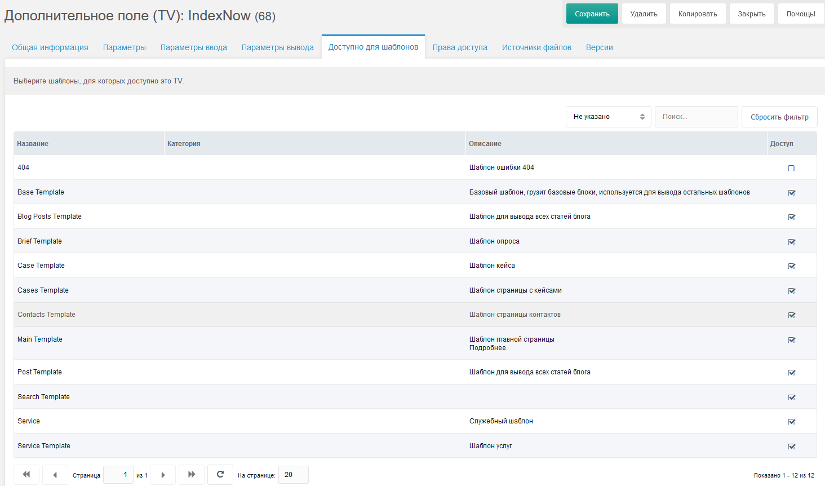This screenshot has width=825, height=486.
Task: Select the Search Template name
Action: pyautogui.click(x=43, y=397)
